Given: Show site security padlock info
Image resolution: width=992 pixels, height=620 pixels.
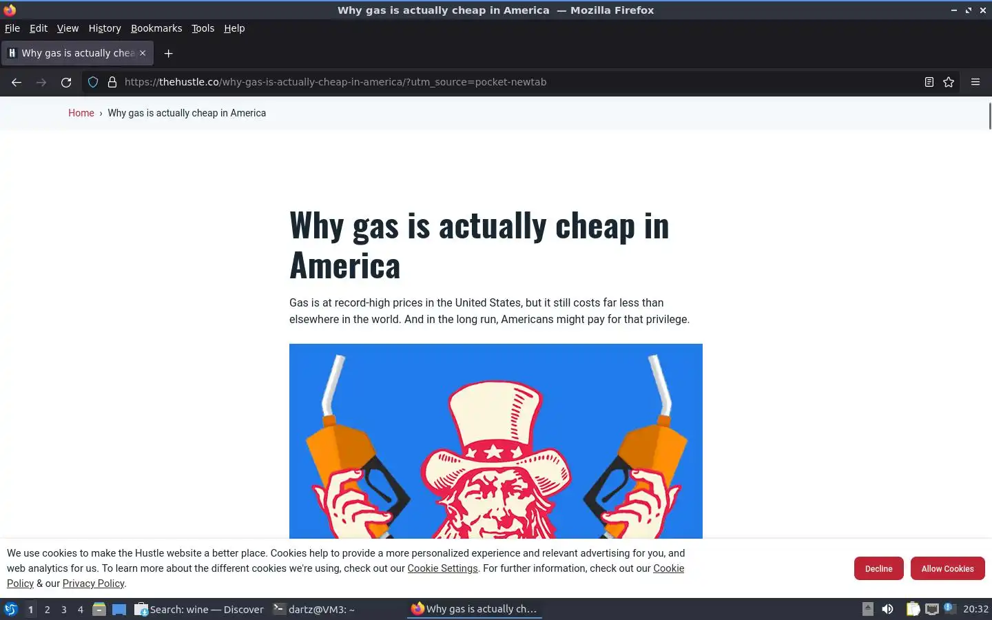Looking at the screenshot, I should 112,82.
